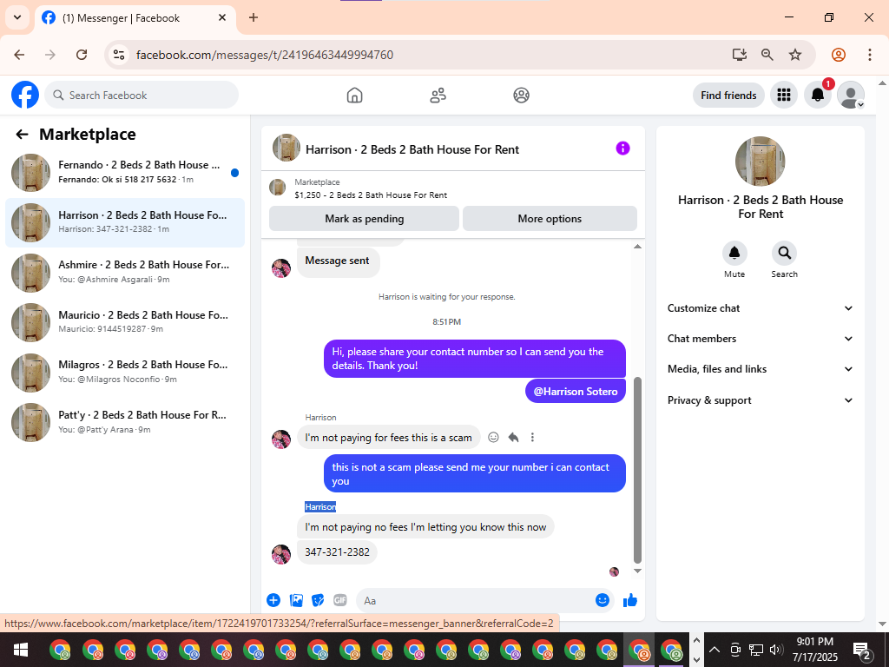Screen dimensions: 889x667
Task: Open the Facebook home icon
Action: tap(354, 96)
